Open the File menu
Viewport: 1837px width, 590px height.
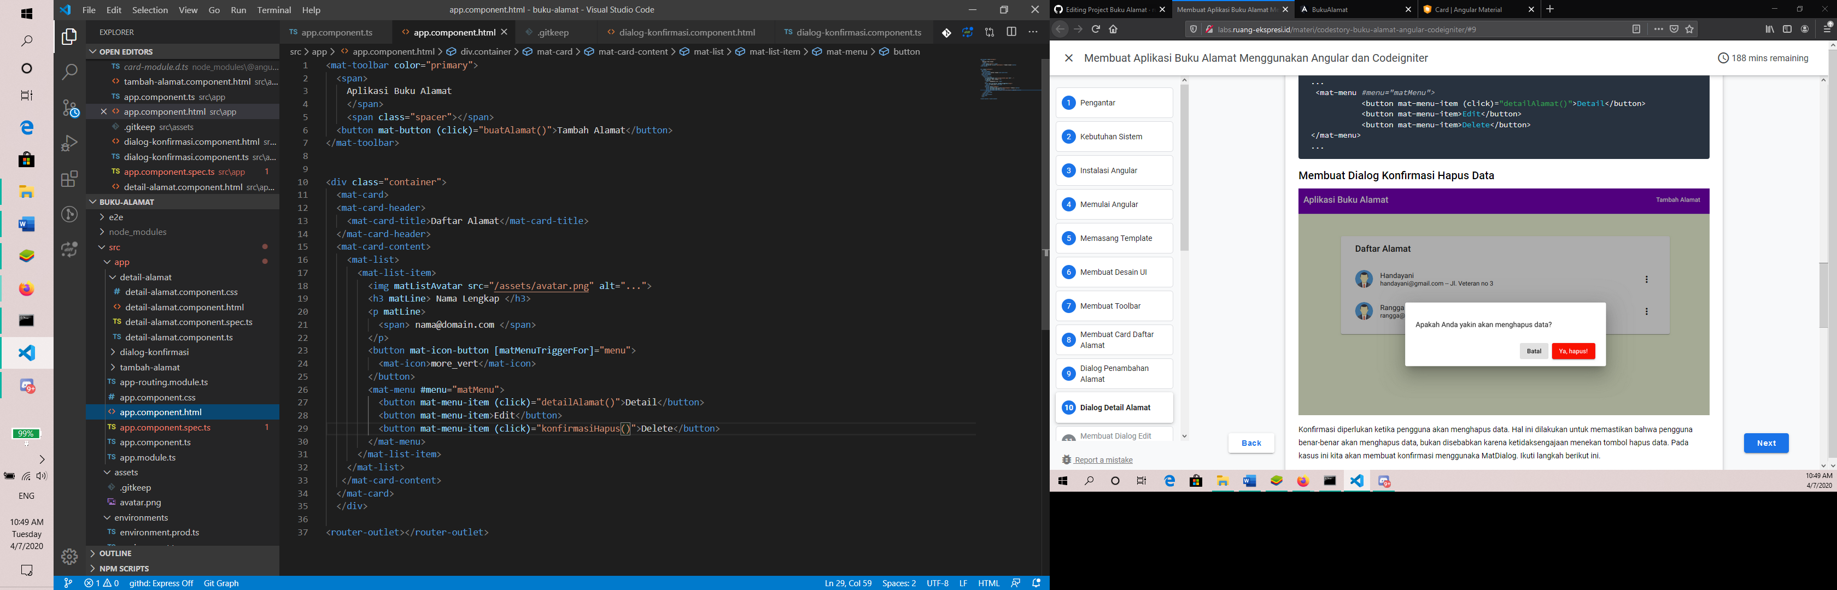89,10
